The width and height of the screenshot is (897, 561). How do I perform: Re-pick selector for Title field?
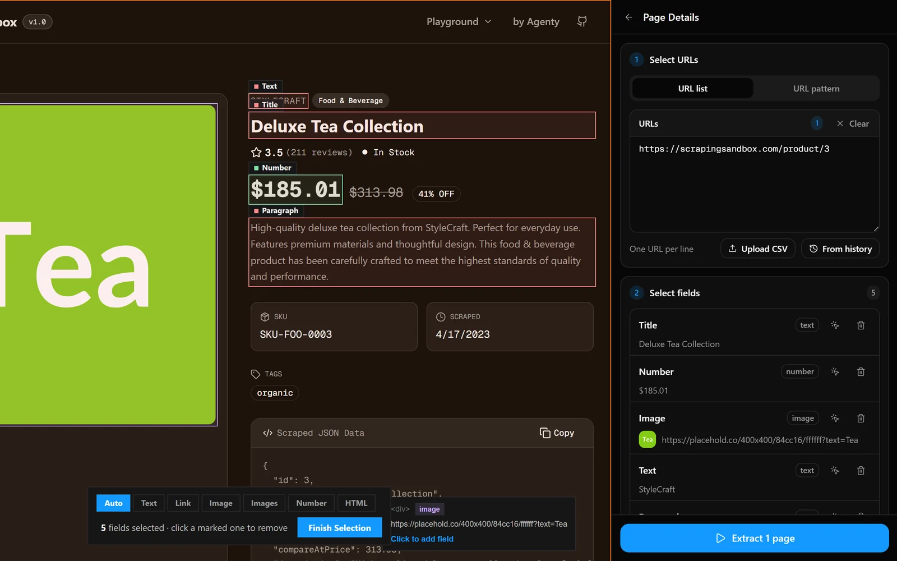835,325
